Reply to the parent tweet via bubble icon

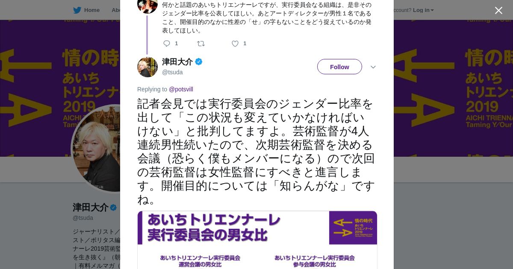(x=167, y=44)
